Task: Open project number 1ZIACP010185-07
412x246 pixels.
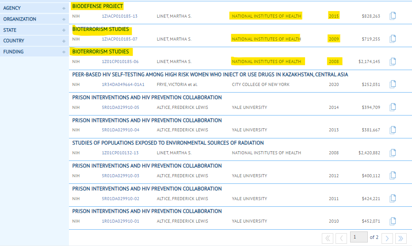Action: coord(119,39)
